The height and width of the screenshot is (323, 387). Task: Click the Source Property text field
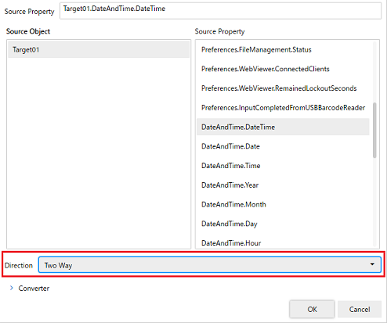pyautogui.click(x=220, y=11)
